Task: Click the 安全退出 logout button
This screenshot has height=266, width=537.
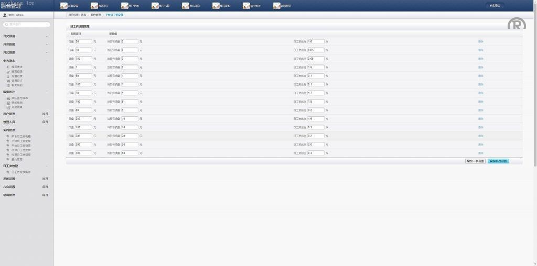Action: (x=495, y=6)
